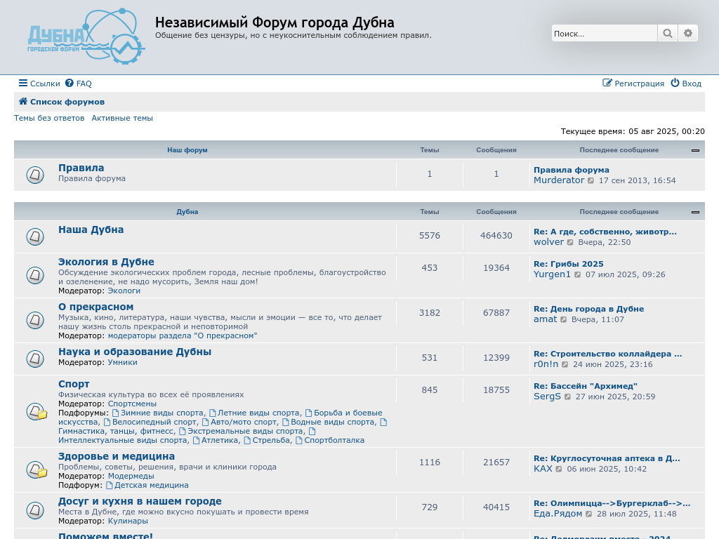
Task: Click the forum icon next to Правила
Action: click(35, 175)
